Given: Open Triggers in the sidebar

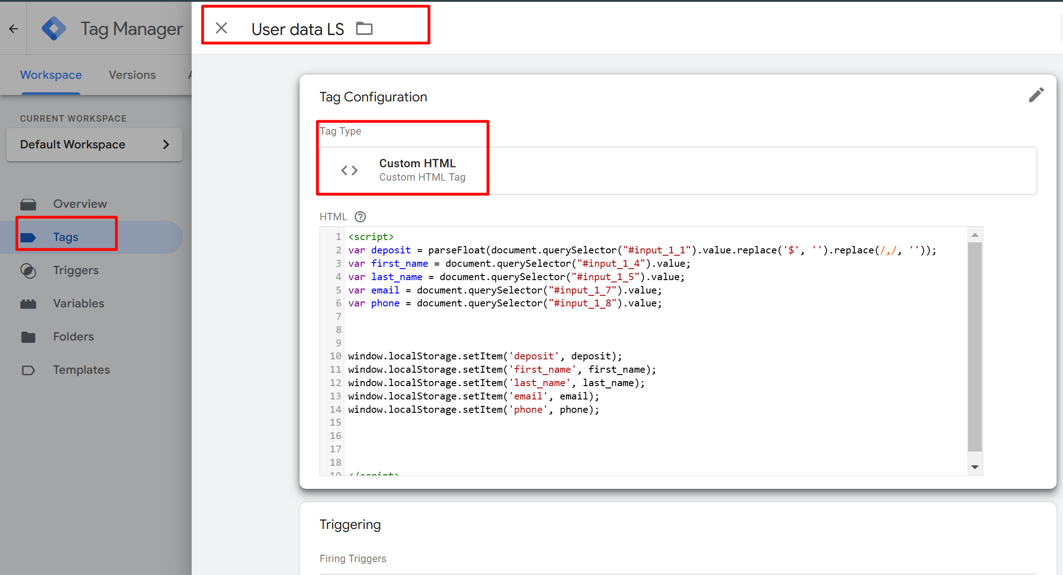Looking at the screenshot, I should 76,270.
